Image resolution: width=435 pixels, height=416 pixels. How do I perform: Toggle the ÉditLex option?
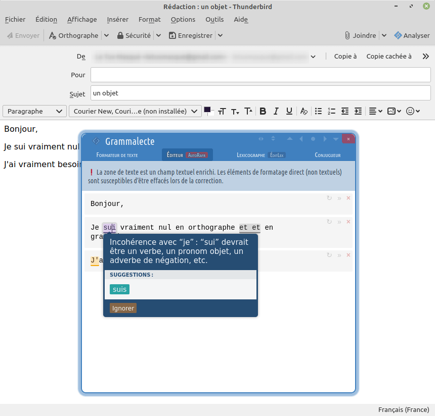(x=277, y=155)
